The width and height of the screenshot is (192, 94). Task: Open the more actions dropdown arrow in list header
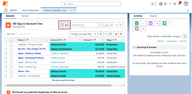tap(120, 25)
